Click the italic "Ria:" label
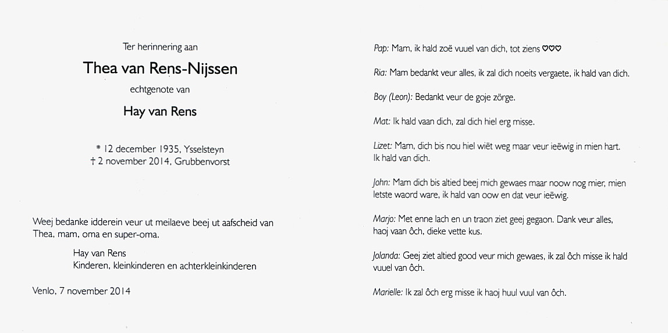This screenshot has height=333, width=668. [380, 73]
